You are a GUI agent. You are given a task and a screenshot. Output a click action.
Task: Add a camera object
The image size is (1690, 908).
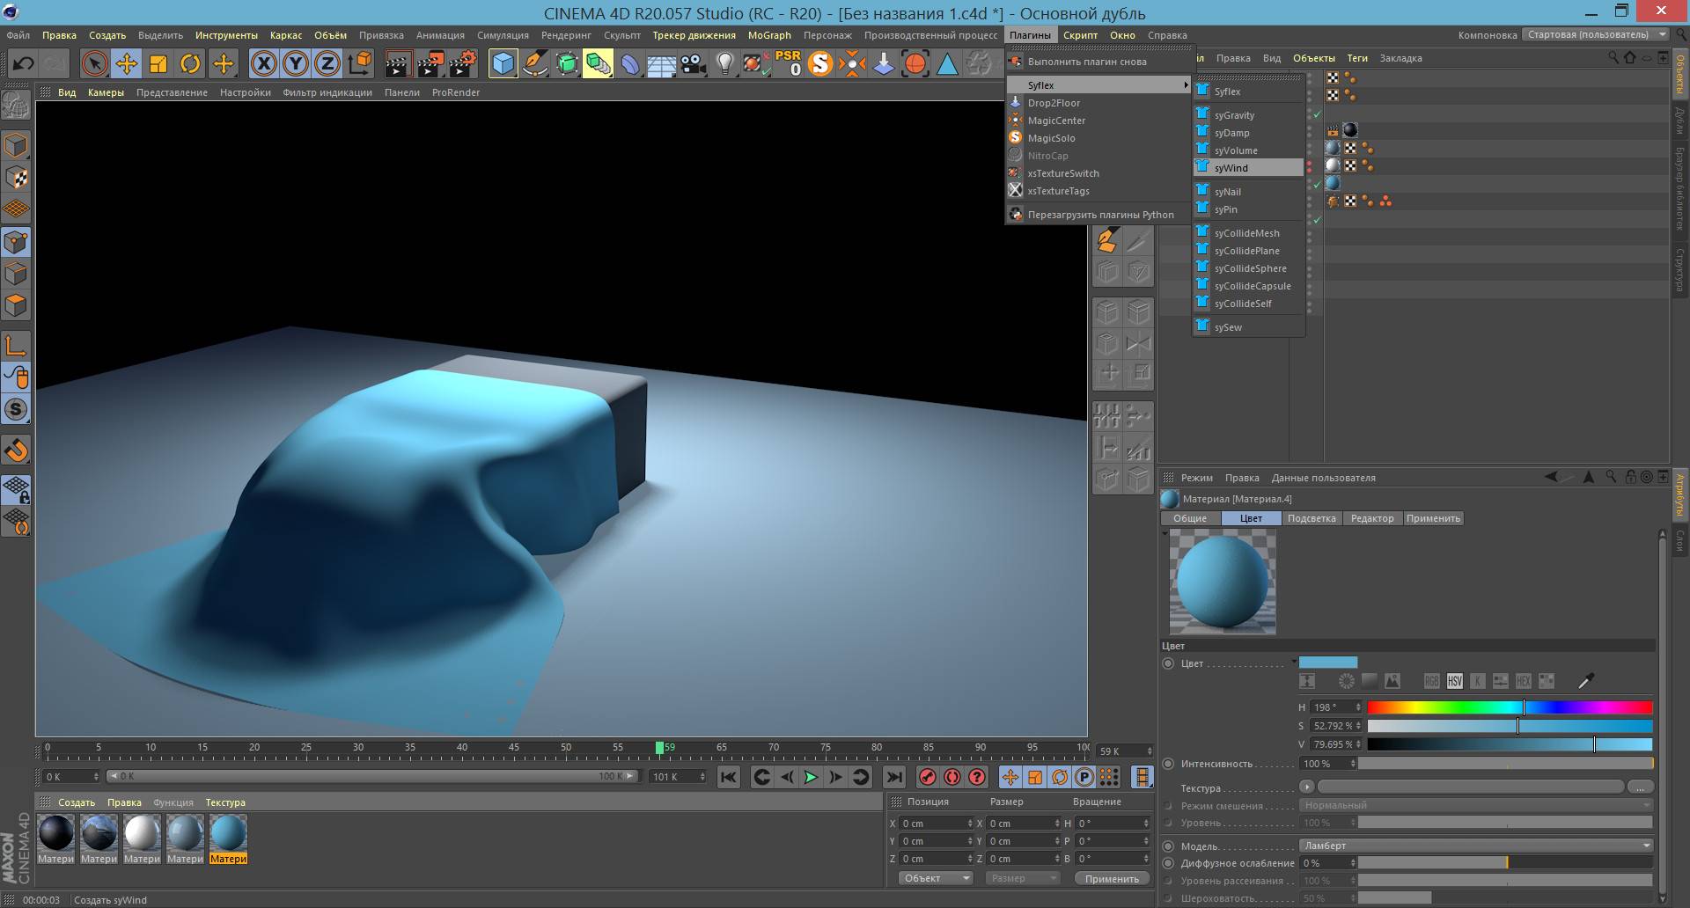[x=694, y=63]
